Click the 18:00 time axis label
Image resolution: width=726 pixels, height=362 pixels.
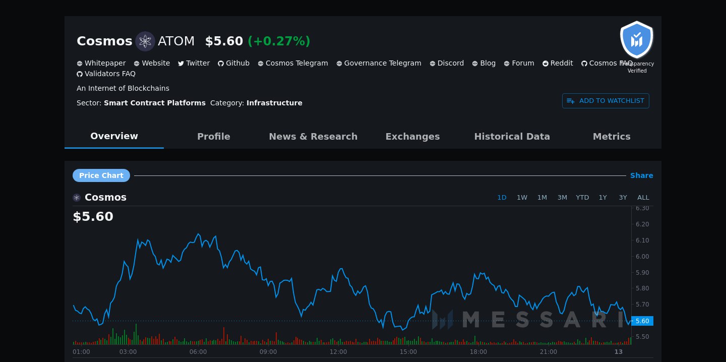click(478, 352)
